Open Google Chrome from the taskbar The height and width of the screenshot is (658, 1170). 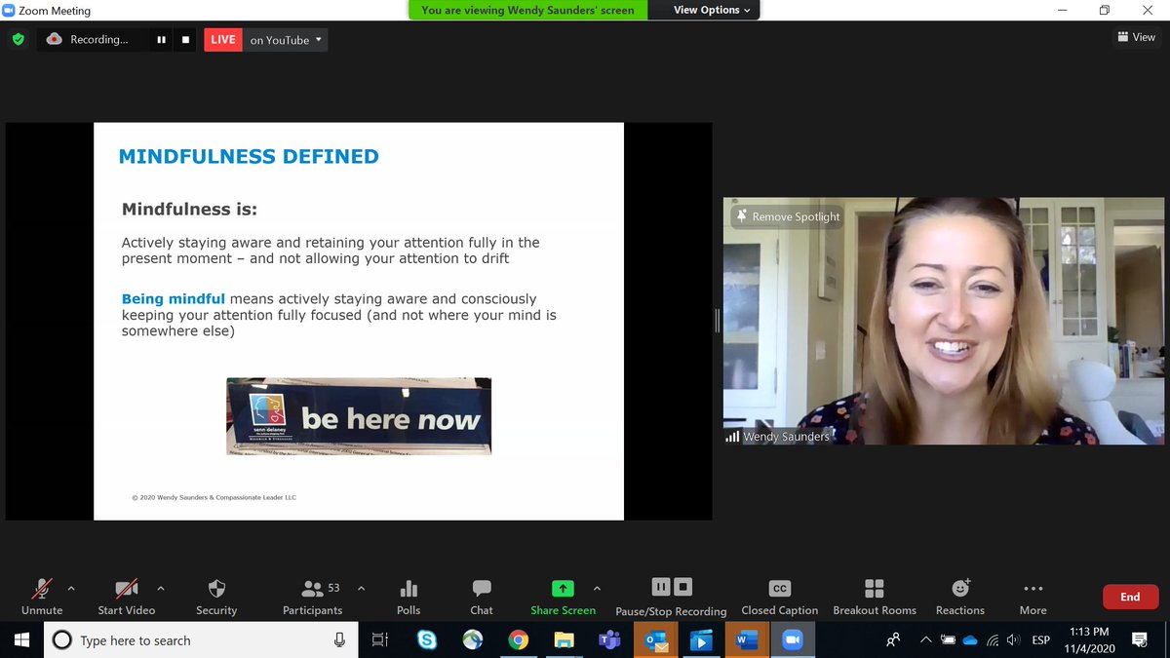(519, 640)
